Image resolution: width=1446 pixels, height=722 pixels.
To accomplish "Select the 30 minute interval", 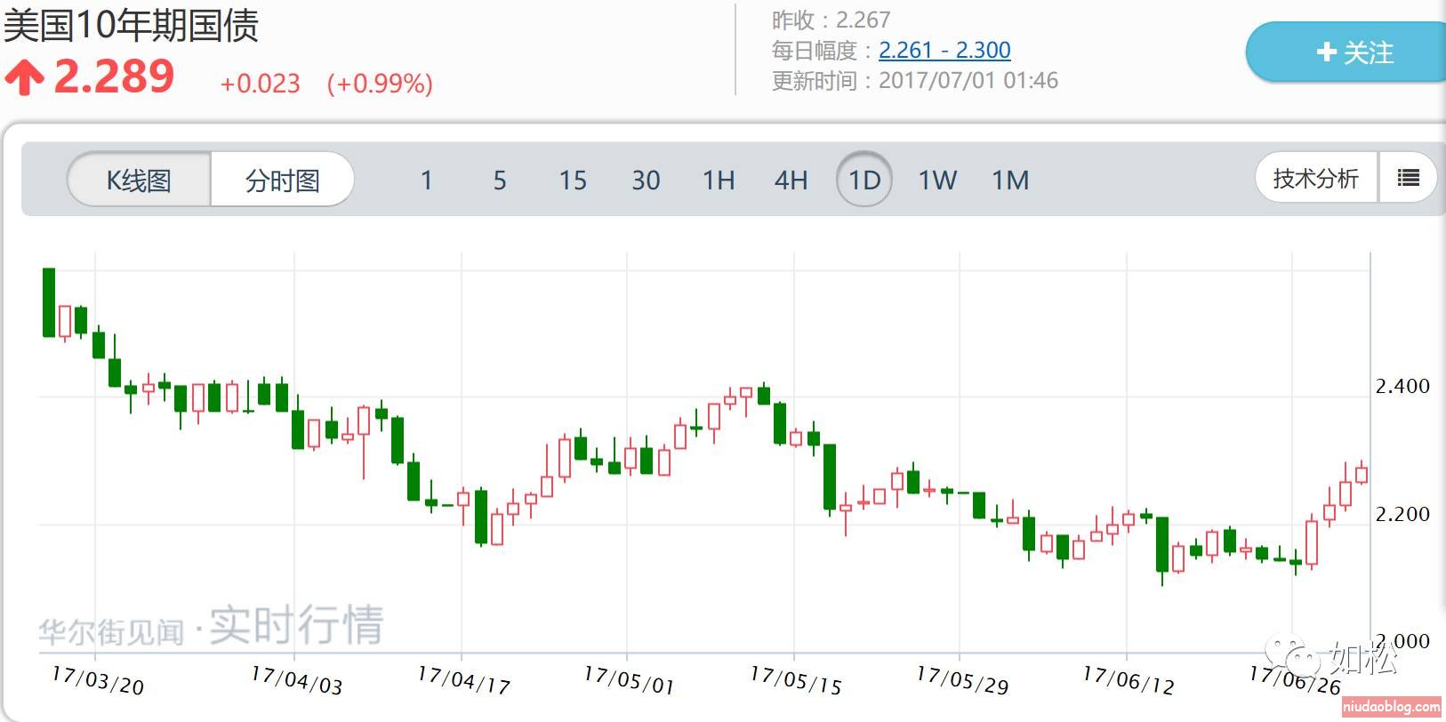I will click(x=646, y=180).
